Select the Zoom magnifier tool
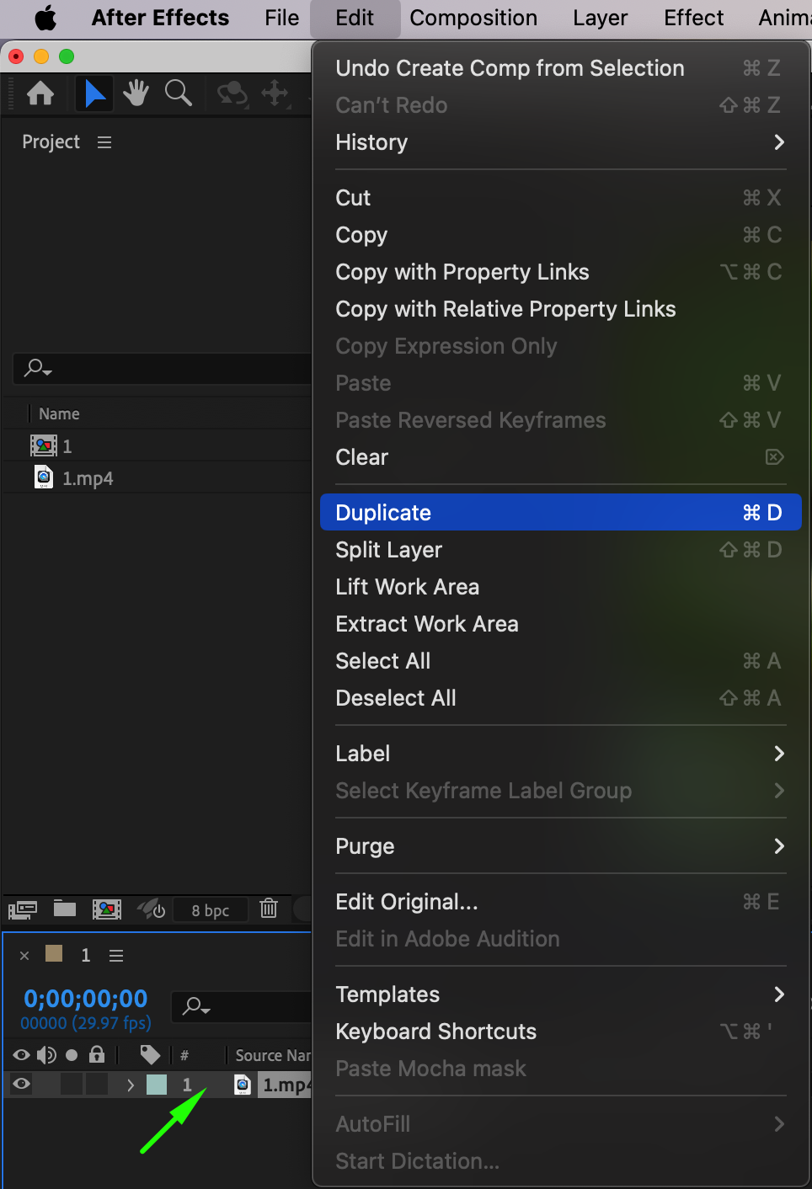 pos(178,93)
